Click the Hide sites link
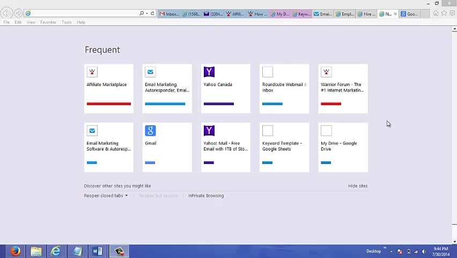Viewport: 457px width, 258px height. 358,186
